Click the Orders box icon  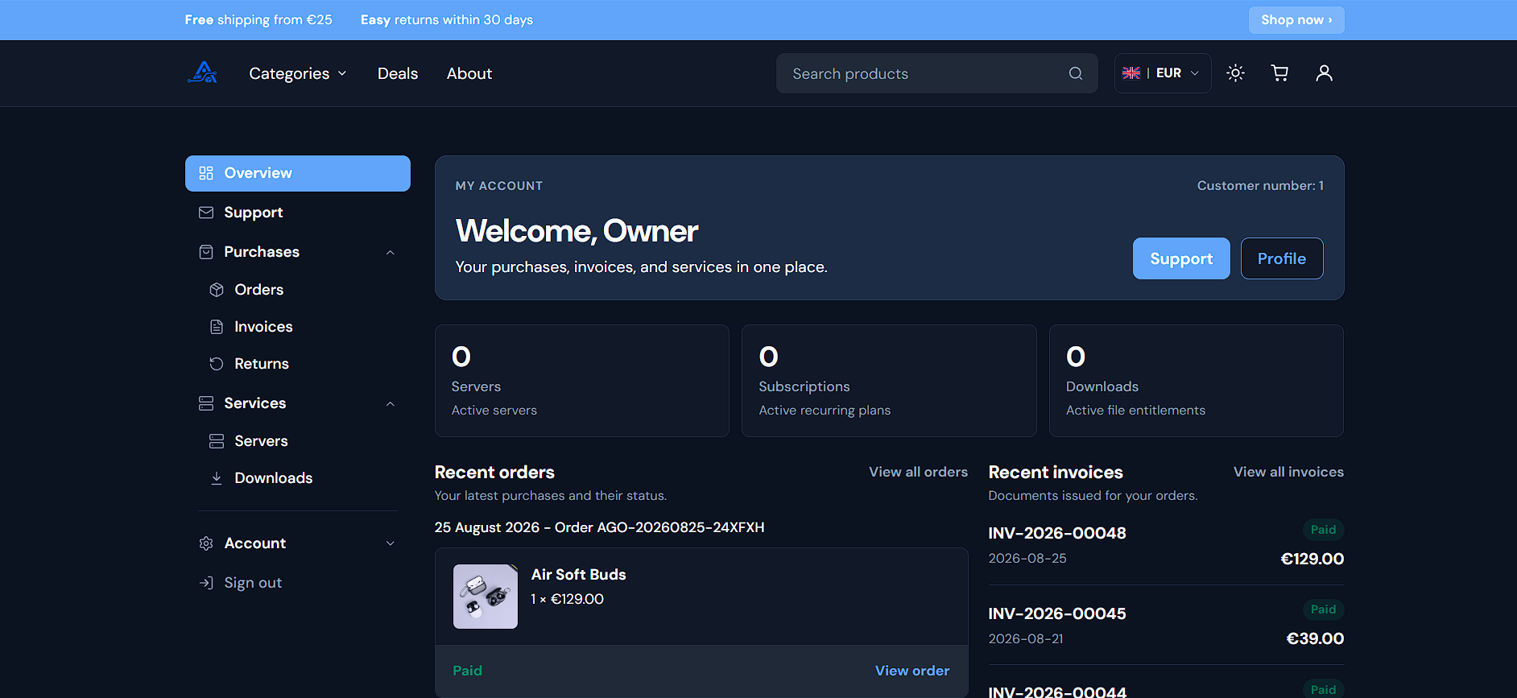[x=217, y=290]
